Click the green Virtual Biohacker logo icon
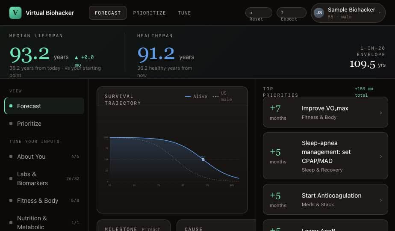 point(15,12)
